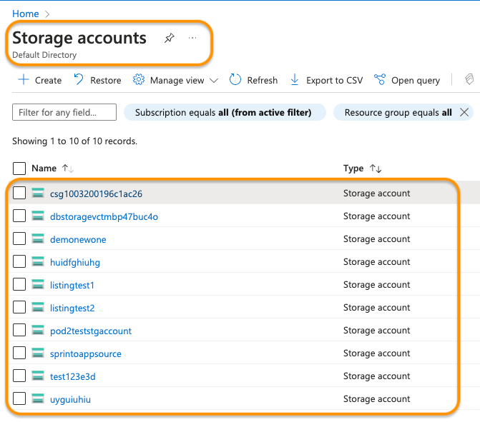480x422 pixels.
Task: Click 'Showing 1 to 10 of 10 records.'
Action: pyautogui.click(x=74, y=141)
